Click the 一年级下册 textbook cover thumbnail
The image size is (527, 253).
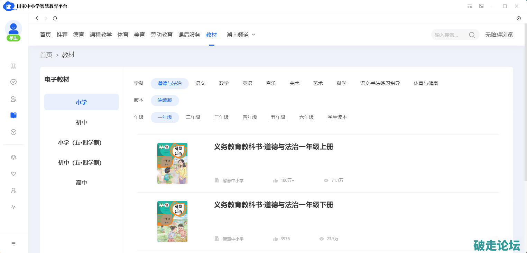[172, 222]
